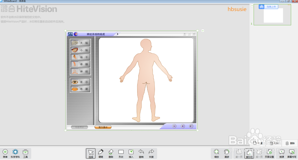This screenshot has height=160, width=298.
Task: Select page 1 thumbnail in index panel
Action: tap(272, 15)
